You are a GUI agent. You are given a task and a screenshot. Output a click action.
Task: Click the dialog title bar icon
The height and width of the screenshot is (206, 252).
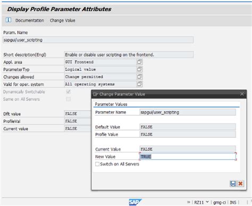(x=96, y=94)
